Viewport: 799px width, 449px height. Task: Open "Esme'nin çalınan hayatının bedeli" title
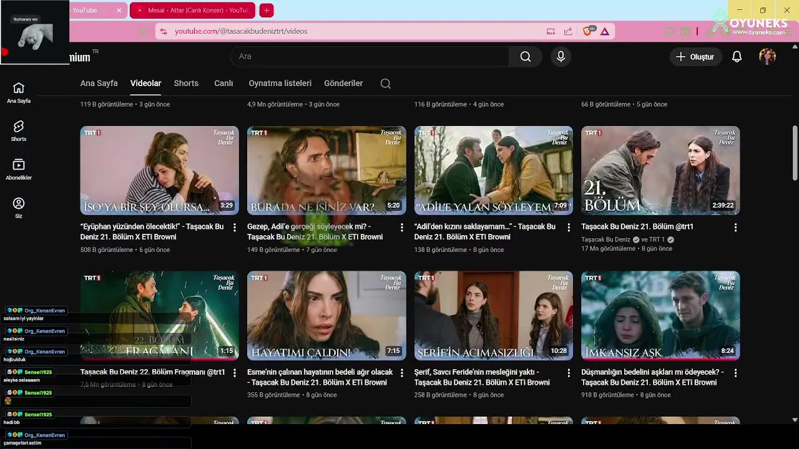coord(320,377)
